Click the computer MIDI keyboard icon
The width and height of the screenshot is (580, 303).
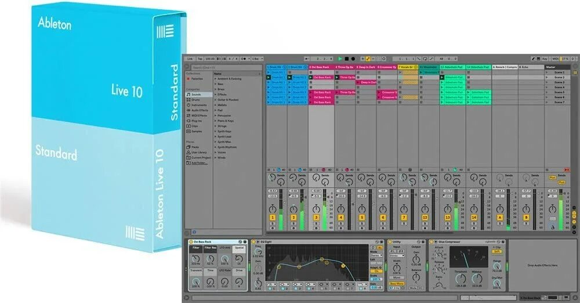click(539, 59)
